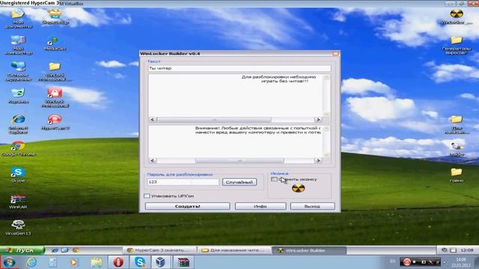Open the Network Places desktop icon
479x269 pixels.
click(18, 72)
